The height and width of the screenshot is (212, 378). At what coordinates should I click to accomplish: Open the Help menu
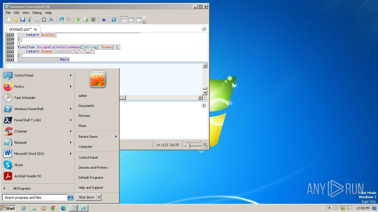[x=48, y=13]
